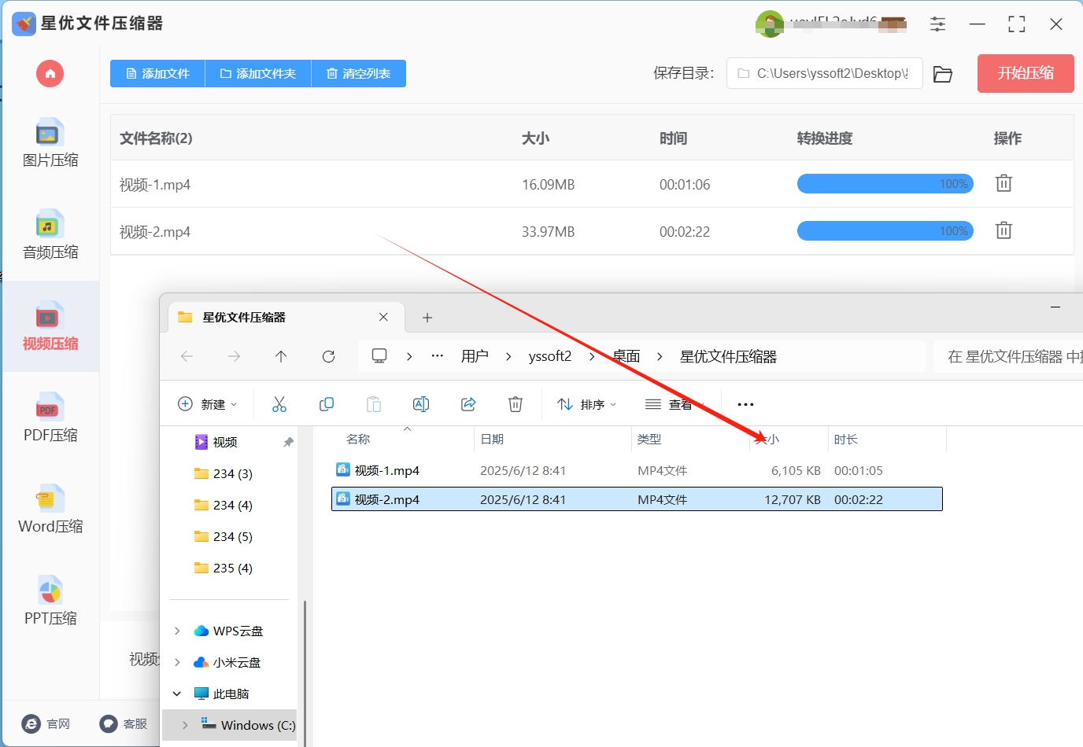Image resolution: width=1083 pixels, height=747 pixels.
Task: Select 视频-1.mp4 in Explorer
Action: [x=637, y=470]
